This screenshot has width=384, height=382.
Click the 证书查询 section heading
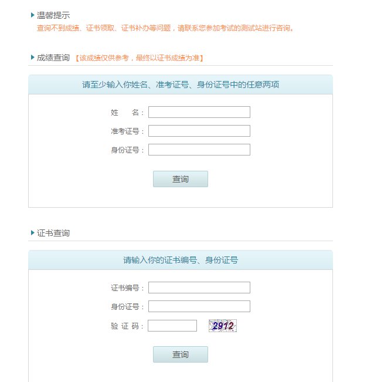pyautogui.click(x=53, y=233)
